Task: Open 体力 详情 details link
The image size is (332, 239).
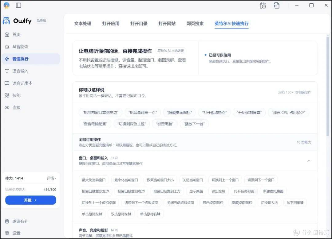Action: [51, 178]
